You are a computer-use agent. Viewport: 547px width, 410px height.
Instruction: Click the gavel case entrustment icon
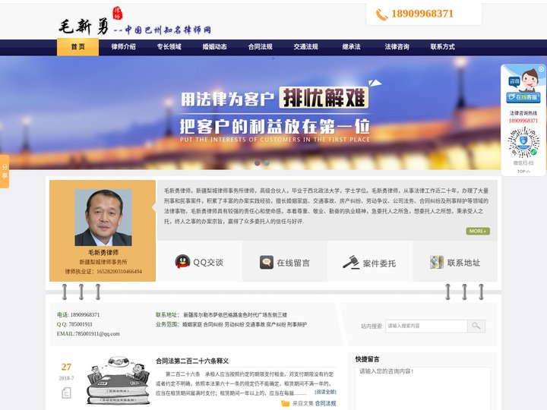(351, 262)
